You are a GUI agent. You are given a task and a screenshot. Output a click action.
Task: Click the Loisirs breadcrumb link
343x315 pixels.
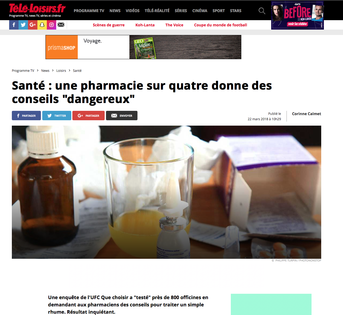coord(61,71)
